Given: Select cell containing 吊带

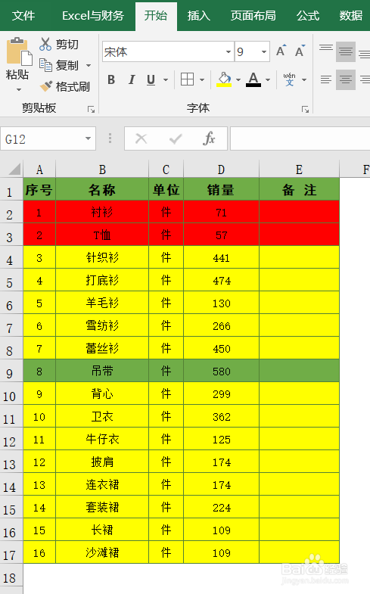Looking at the screenshot, I should pos(102,371).
